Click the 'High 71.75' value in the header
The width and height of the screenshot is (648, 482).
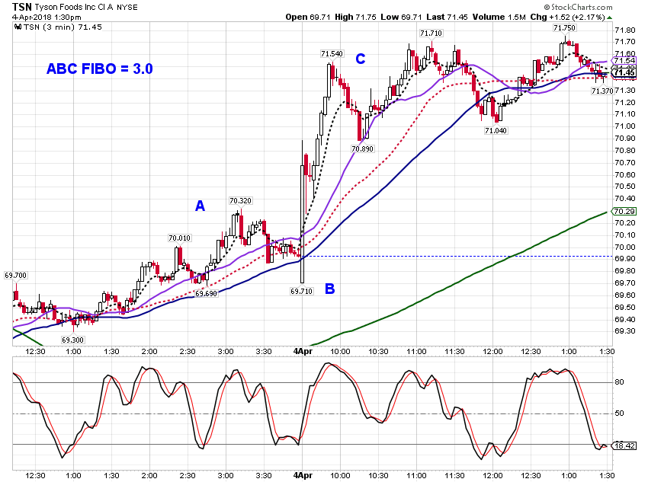355,18
